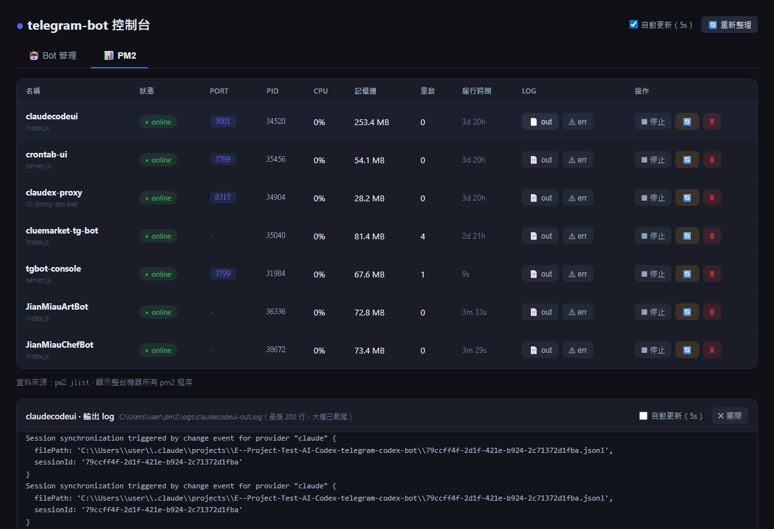Click the claudex-proxy process name
Image resolution: width=774 pixels, height=529 pixels.
click(x=54, y=192)
